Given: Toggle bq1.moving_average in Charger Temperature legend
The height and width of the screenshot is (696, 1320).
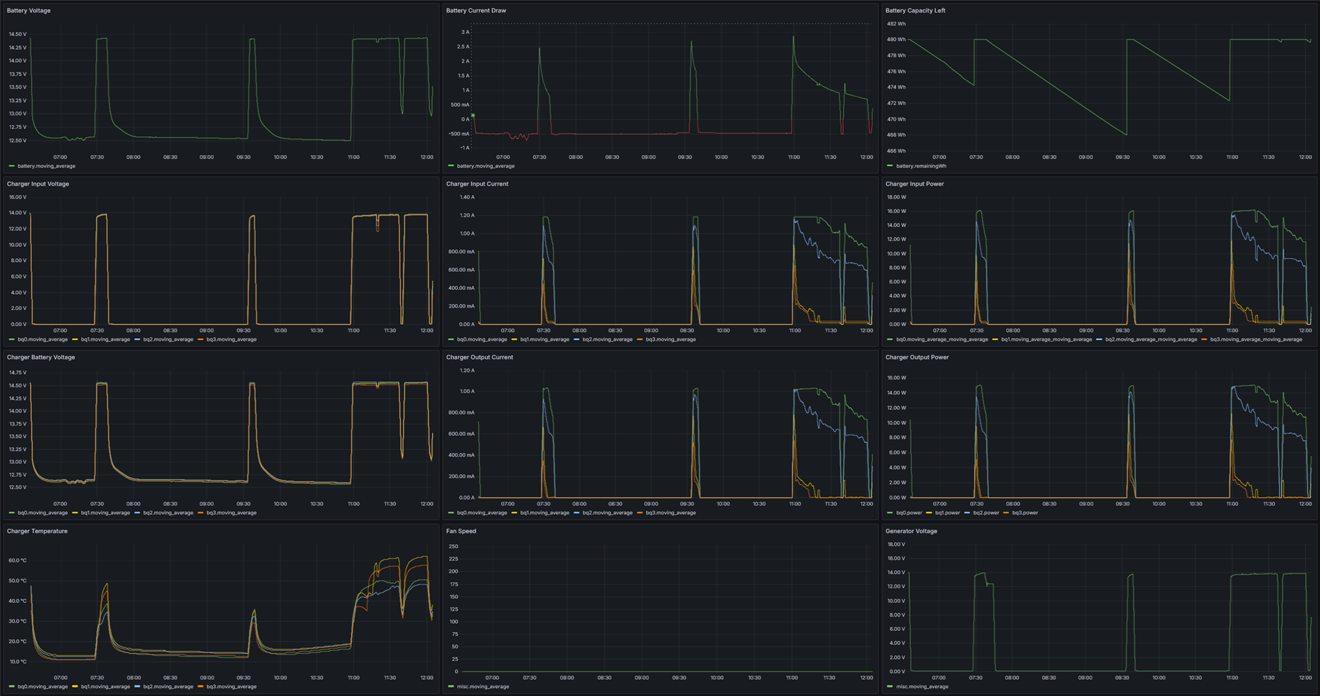Looking at the screenshot, I should click(105, 687).
